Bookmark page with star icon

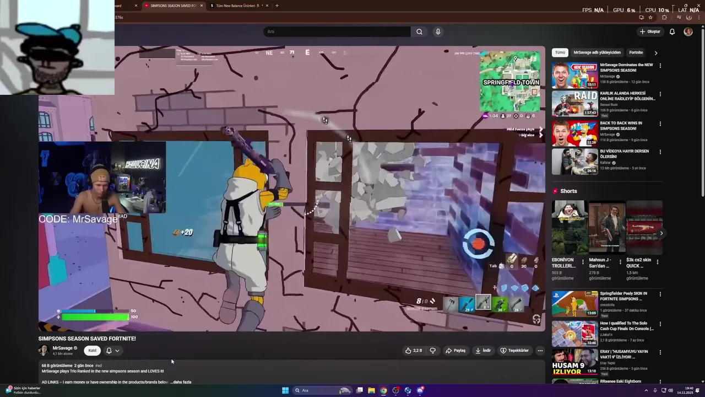[x=650, y=18]
